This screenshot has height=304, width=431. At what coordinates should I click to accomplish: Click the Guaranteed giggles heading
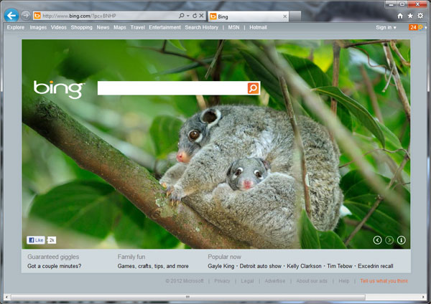(x=53, y=257)
